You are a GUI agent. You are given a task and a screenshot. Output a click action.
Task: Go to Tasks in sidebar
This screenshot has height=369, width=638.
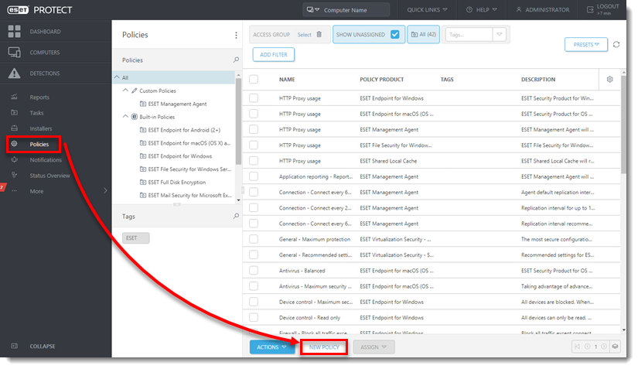(x=36, y=113)
